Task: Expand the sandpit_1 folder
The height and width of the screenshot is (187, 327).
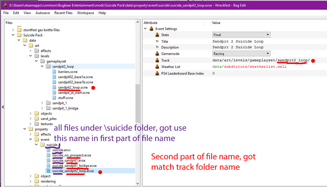Action: [x=42, y=103]
